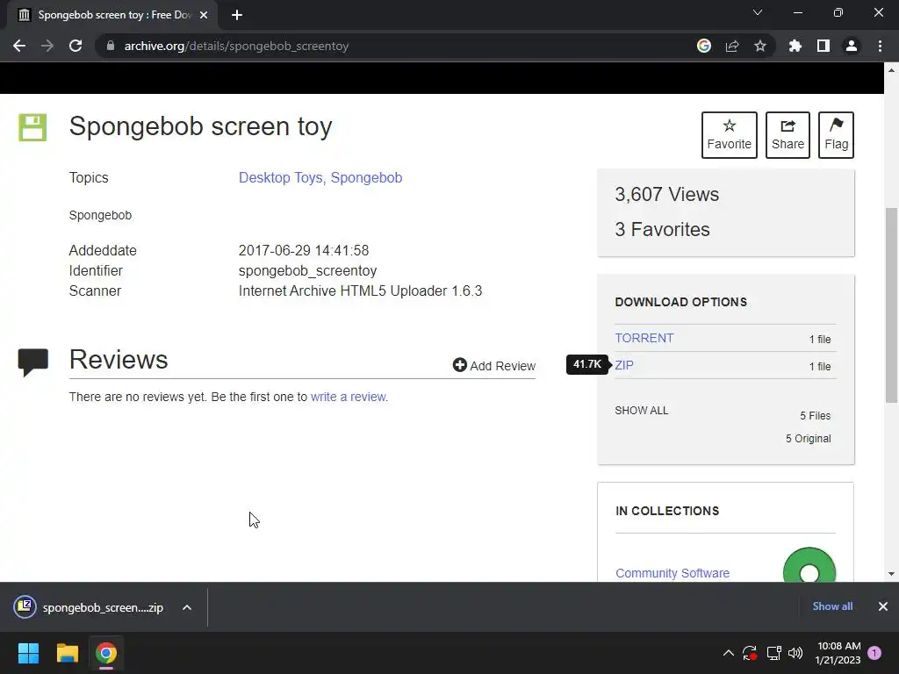
Task: Click the 3,607 Views text
Action: point(667,194)
